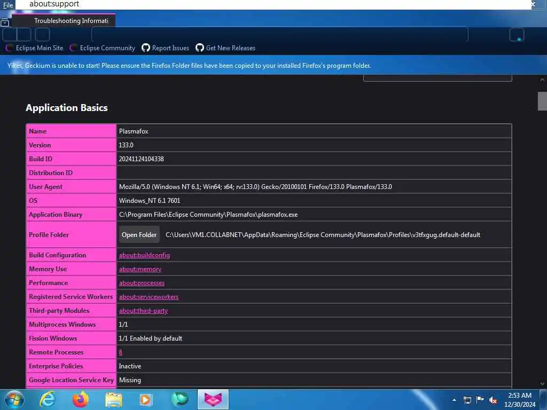This screenshot has width=547, height=410.
Task: Select the pink Plasmafox fox taskbar icon
Action: pos(213,399)
